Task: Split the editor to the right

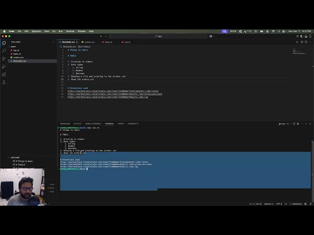Action: click(306, 42)
